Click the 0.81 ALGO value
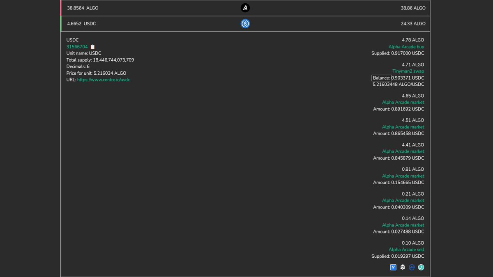The height and width of the screenshot is (277, 493). [413, 169]
